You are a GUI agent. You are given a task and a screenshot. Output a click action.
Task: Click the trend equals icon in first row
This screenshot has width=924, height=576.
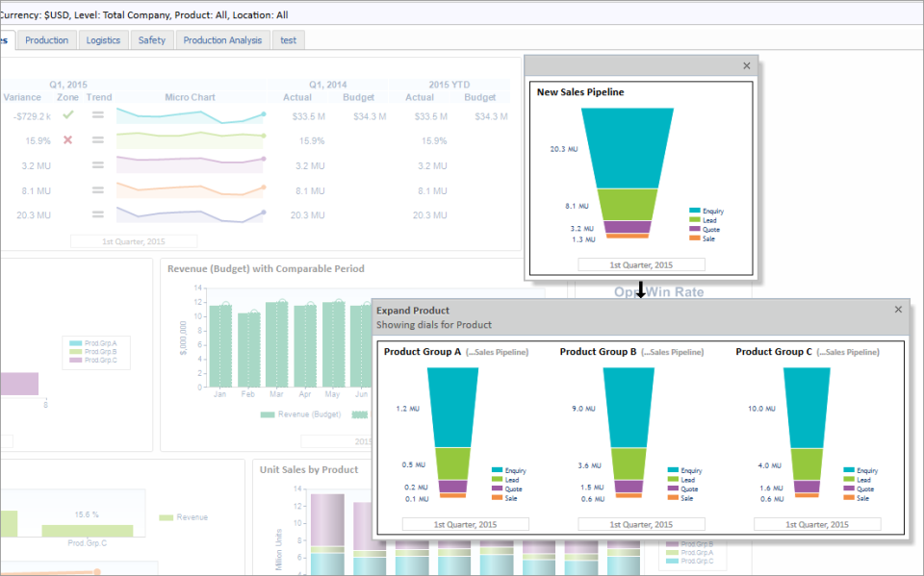click(97, 115)
